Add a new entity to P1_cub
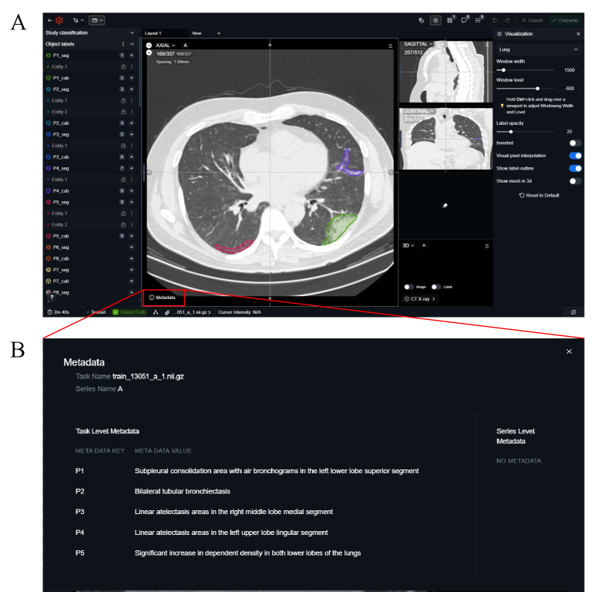 (131, 78)
